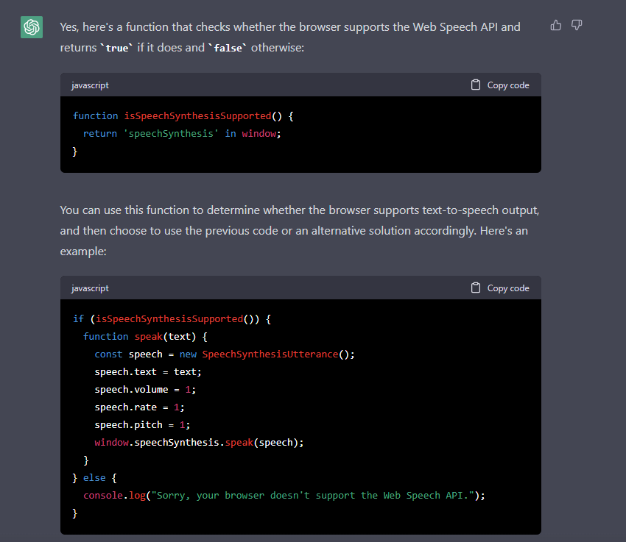
Task: Click the inline code word 'false'
Action: click(x=228, y=48)
